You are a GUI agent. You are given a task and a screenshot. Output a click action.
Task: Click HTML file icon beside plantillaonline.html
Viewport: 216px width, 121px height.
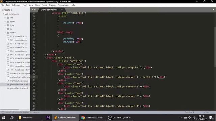(x=8, y=88)
